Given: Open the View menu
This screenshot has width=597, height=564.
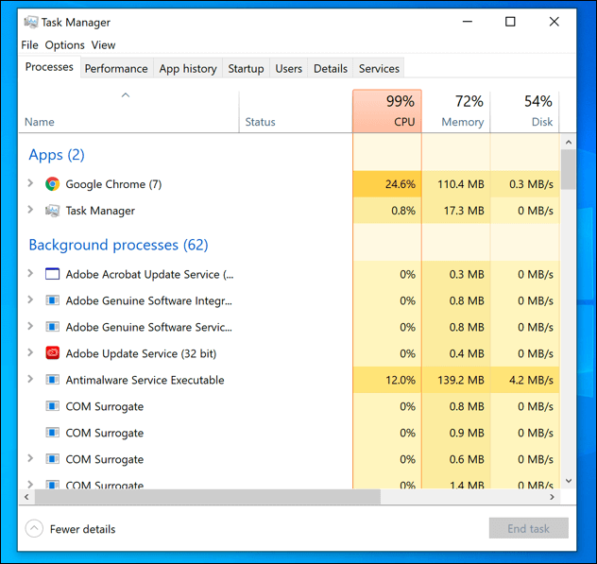Looking at the screenshot, I should click(x=104, y=44).
